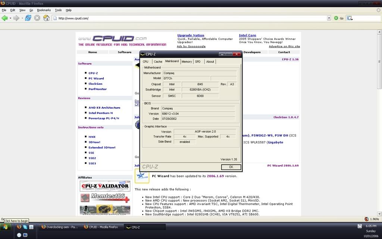The width and height of the screenshot is (382, 239).
Task: Switch to the Overclocking oem taskbar window
Action: pyautogui.click(x=60, y=227)
